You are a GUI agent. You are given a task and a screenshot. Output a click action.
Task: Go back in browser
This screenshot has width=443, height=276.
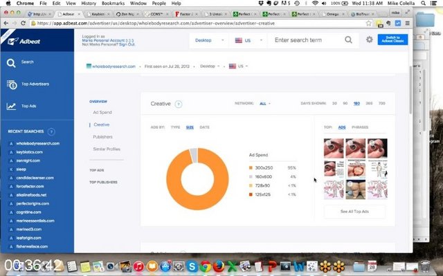pos(6,23)
